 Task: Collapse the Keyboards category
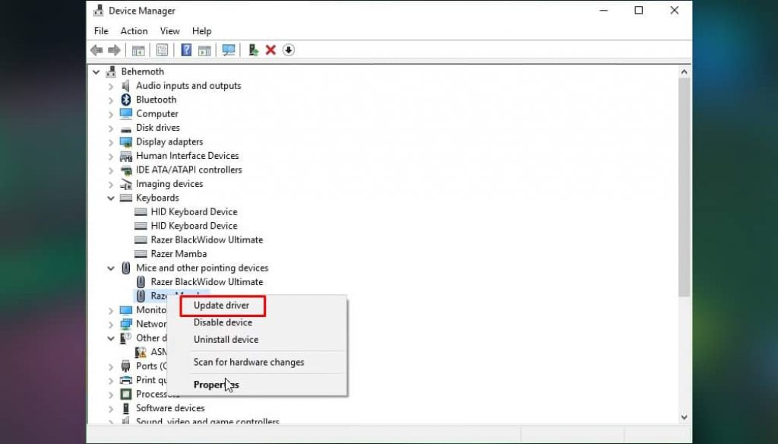(111, 198)
